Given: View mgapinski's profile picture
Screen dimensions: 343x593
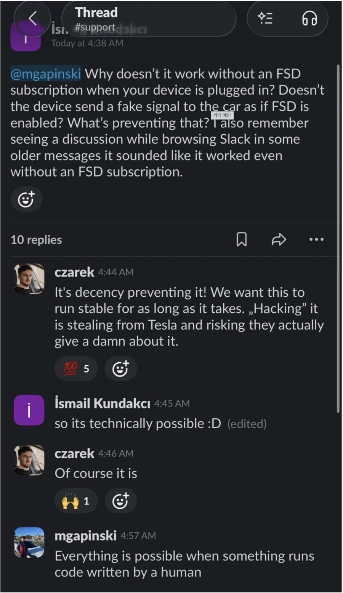Looking at the screenshot, I should 29,542.
